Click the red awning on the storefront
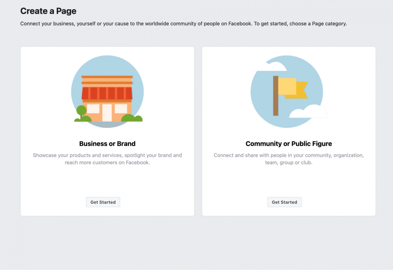393x270 pixels. 107,93
